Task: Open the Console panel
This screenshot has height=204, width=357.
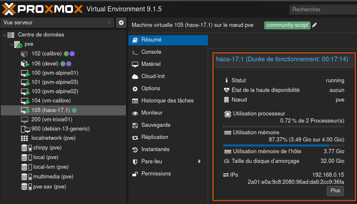Action: (x=151, y=52)
